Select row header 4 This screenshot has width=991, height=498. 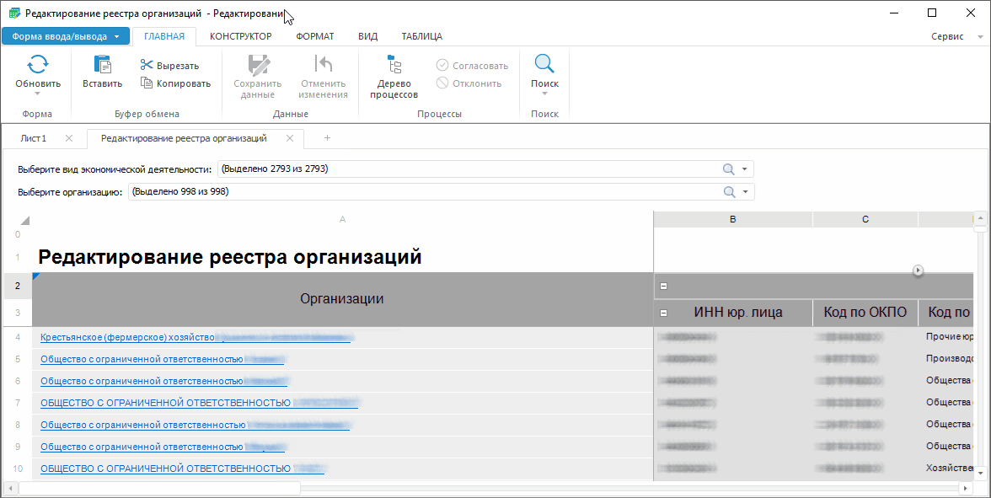[x=18, y=337]
